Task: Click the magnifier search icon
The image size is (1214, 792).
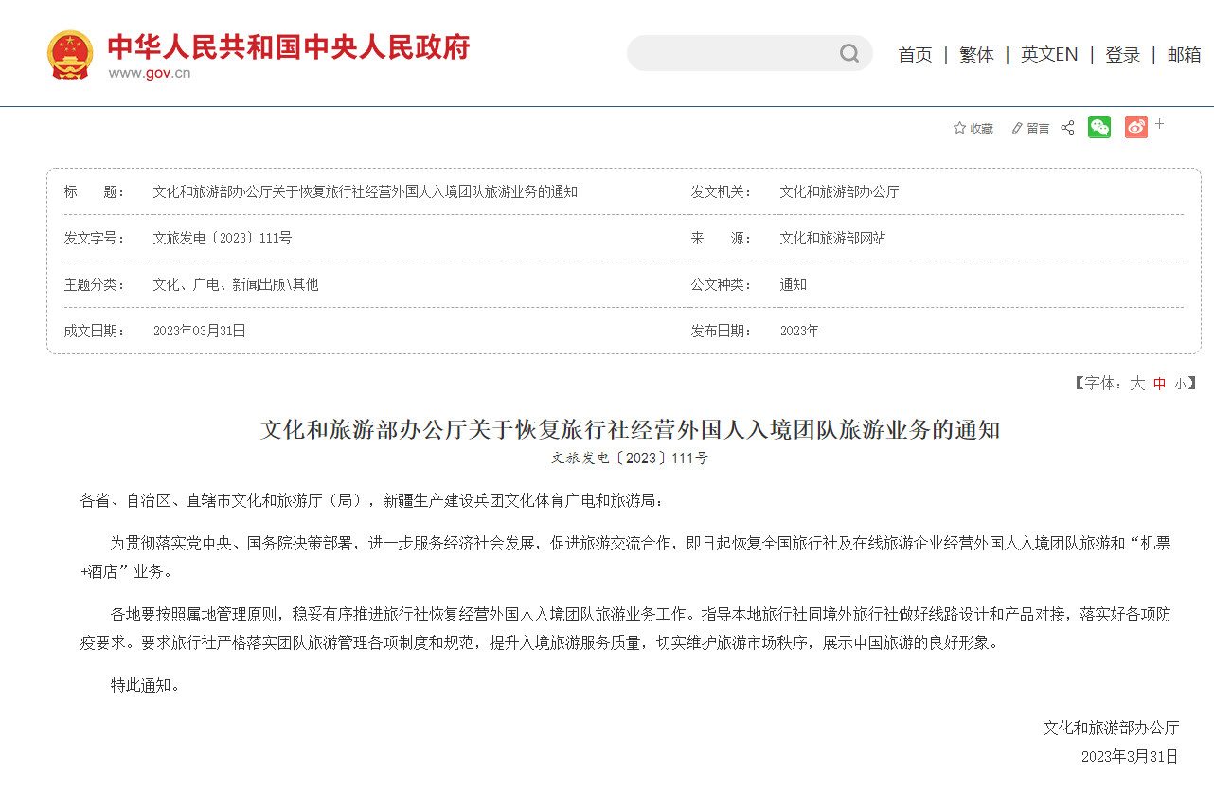Action: point(848,53)
